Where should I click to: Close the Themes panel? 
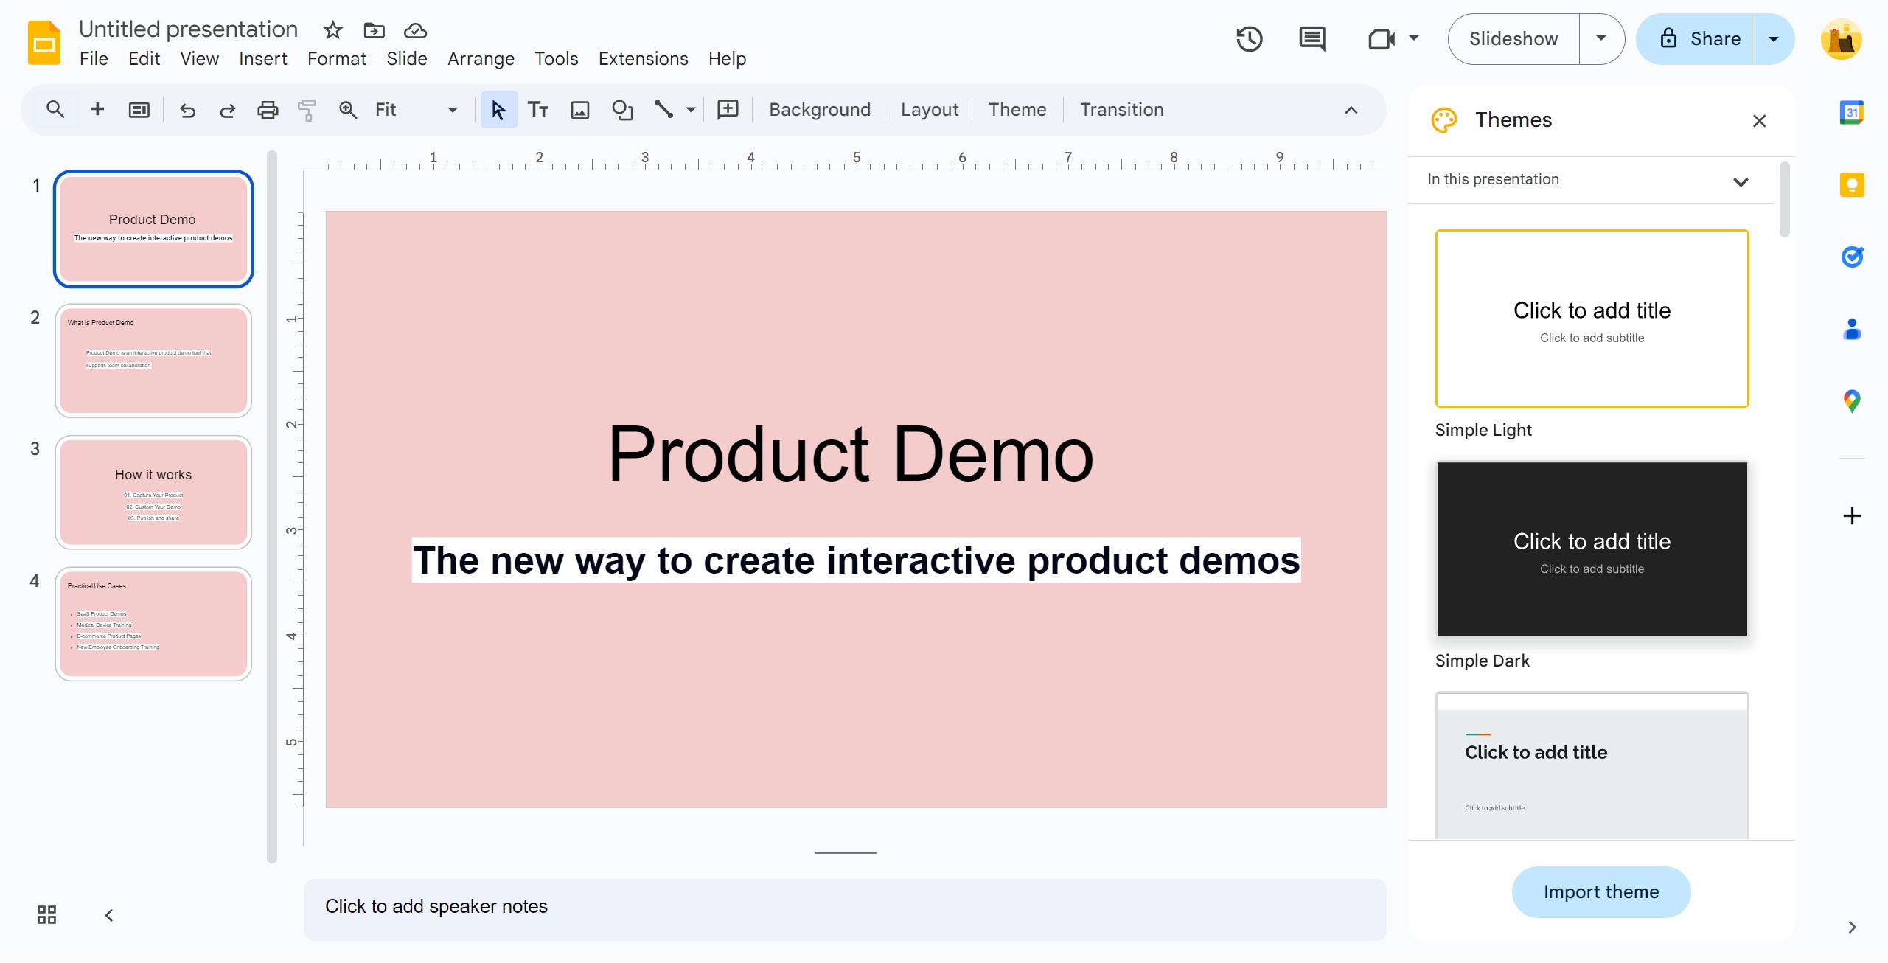click(1759, 121)
